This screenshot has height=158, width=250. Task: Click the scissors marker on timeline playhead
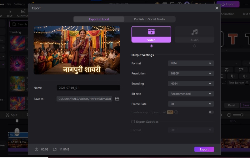click(17, 132)
